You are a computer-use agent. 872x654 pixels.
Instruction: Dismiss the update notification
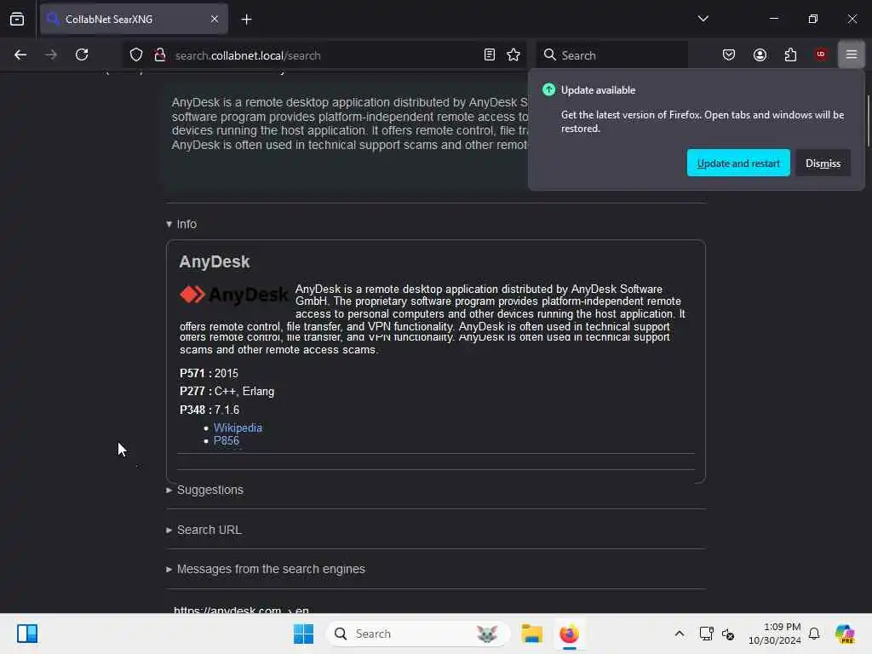[823, 163]
